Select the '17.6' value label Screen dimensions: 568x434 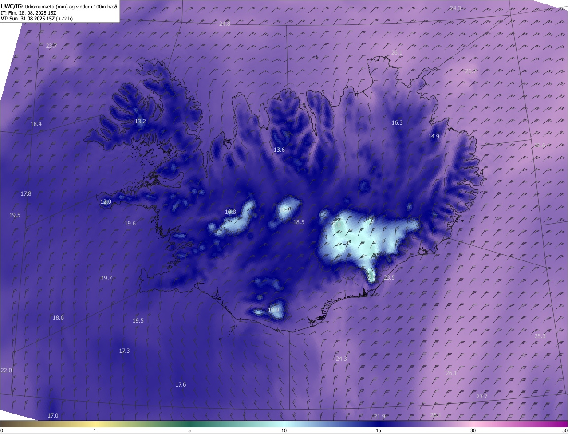[x=181, y=385]
